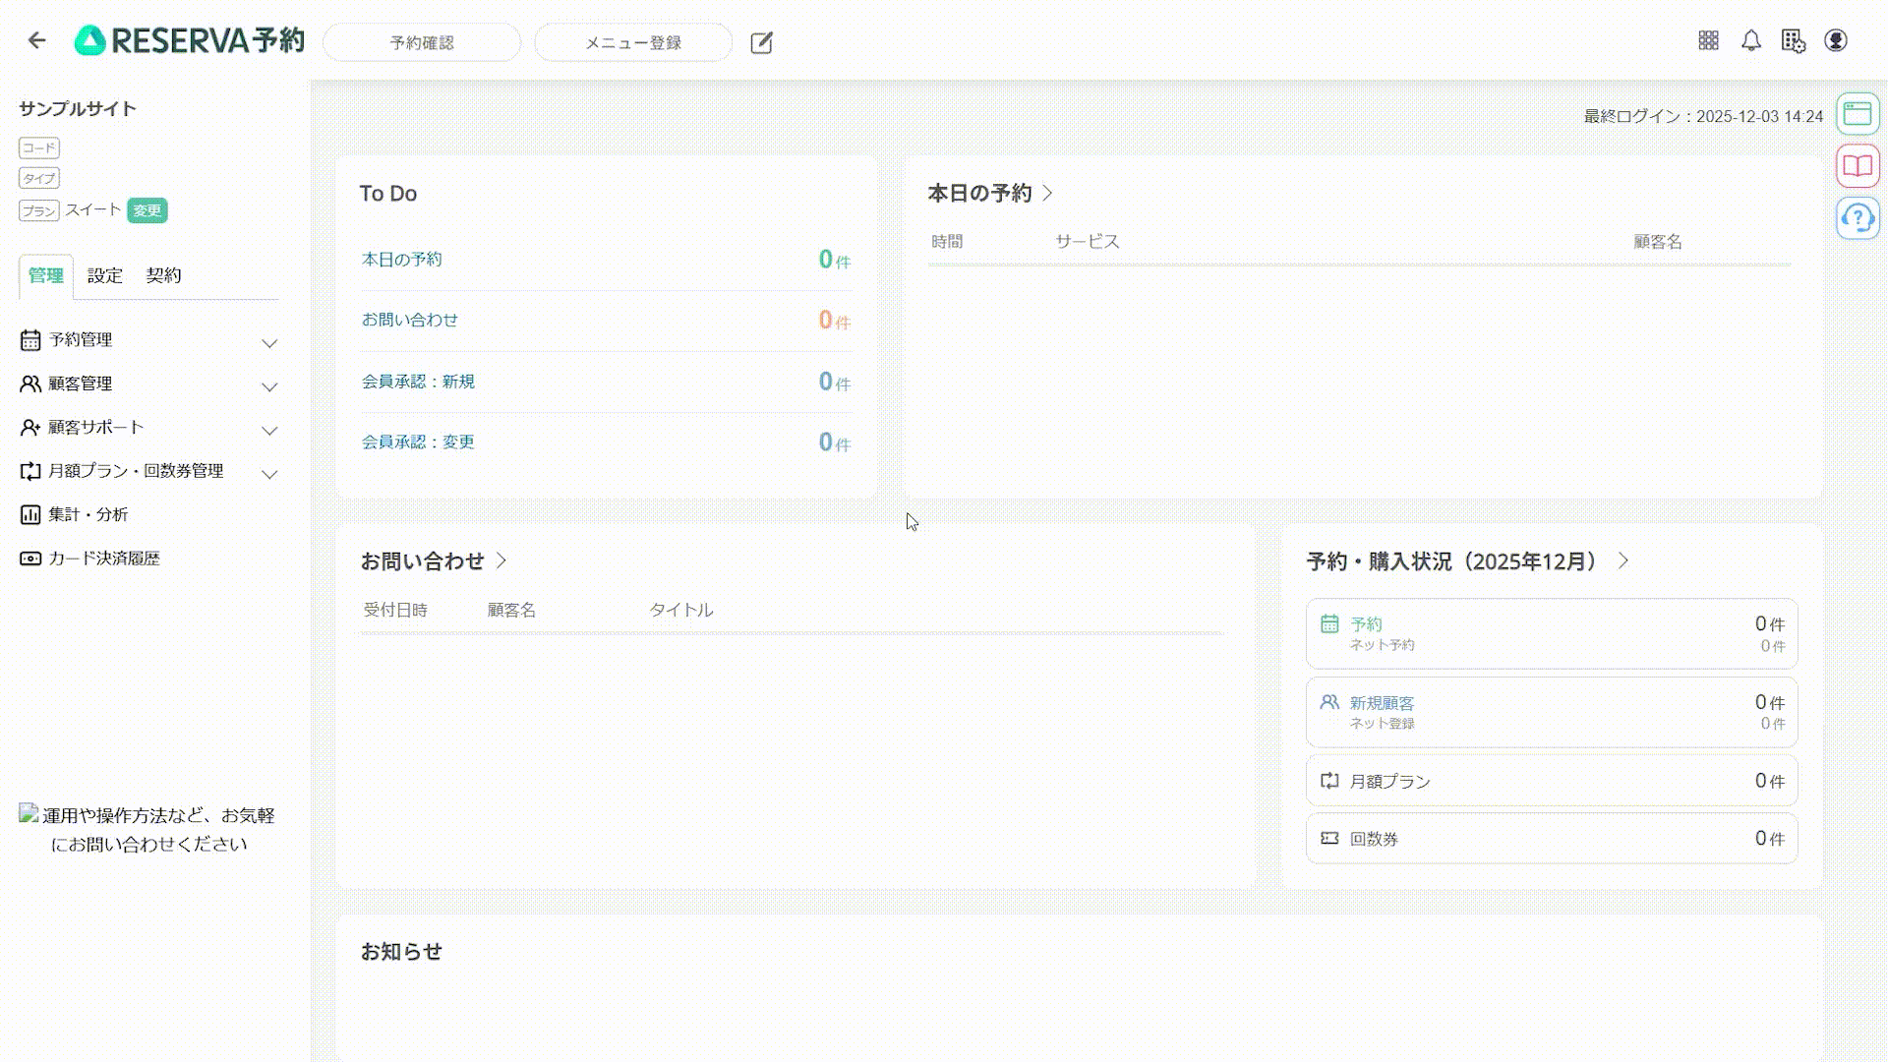Open お問い合わせ panel arrow
This screenshot has width=1888, height=1062.
[501, 560]
